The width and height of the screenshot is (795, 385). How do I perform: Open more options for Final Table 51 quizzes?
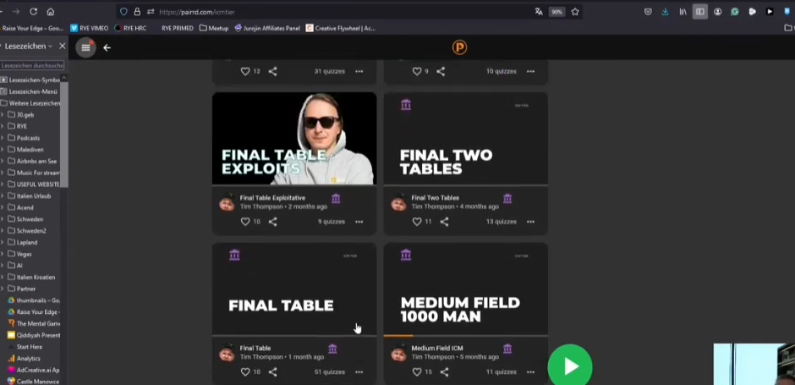pos(359,371)
